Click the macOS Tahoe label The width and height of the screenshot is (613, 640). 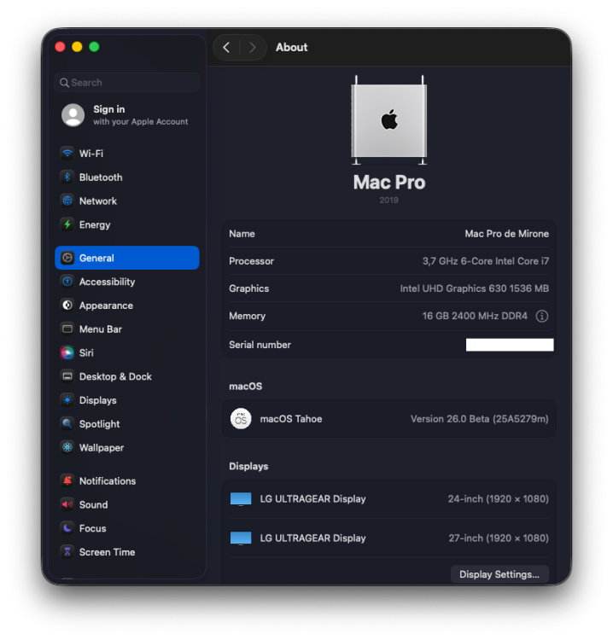click(x=291, y=419)
